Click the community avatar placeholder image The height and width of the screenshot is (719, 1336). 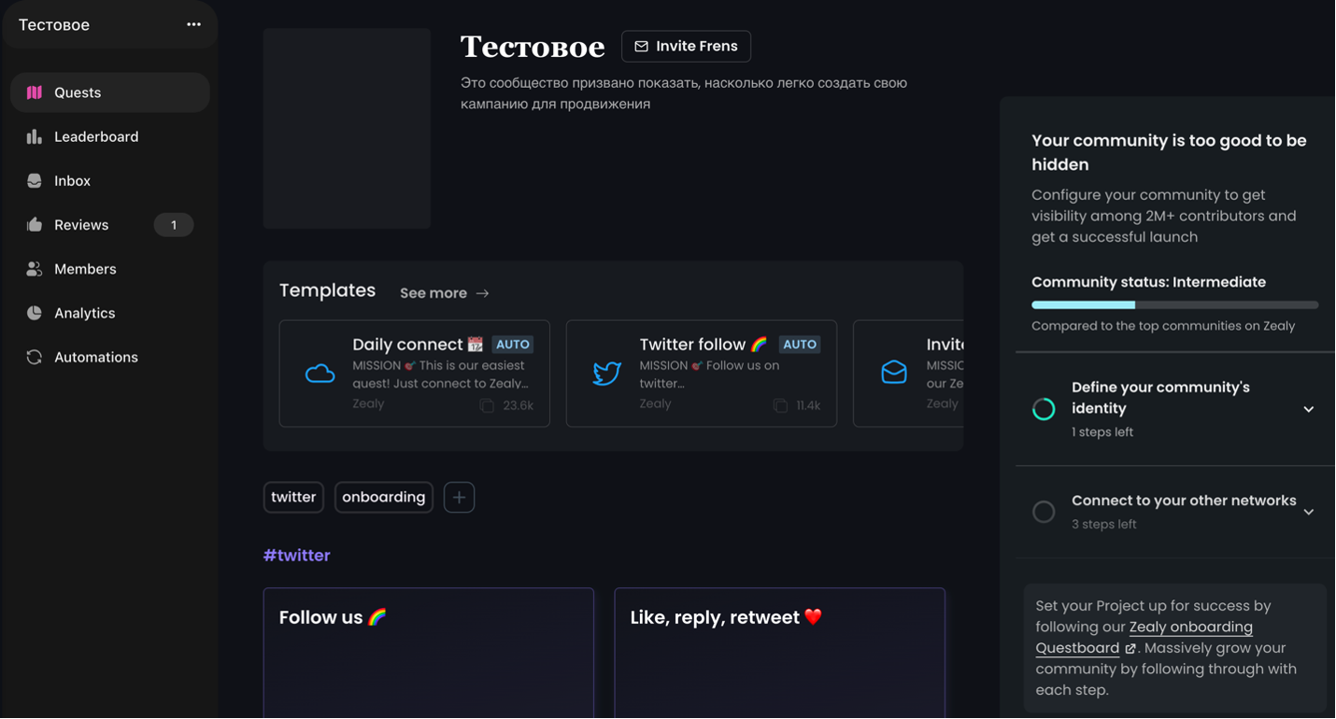tap(347, 128)
